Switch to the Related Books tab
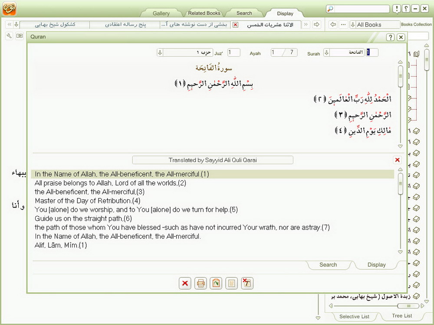434x325 pixels. (204, 13)
